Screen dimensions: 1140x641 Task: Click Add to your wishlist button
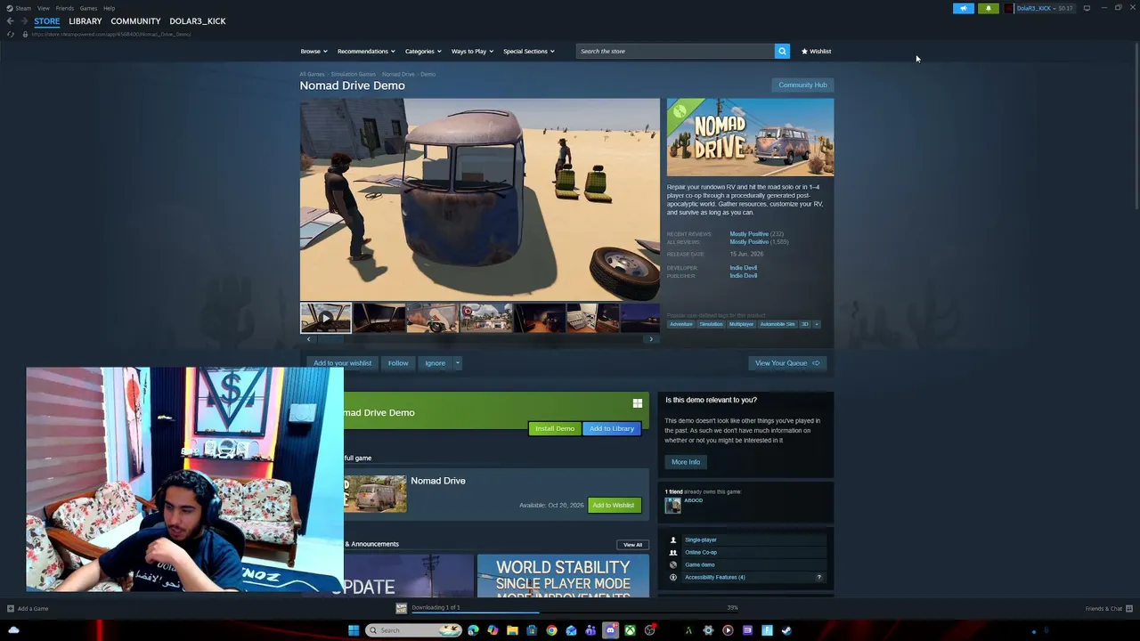point(342,363)
